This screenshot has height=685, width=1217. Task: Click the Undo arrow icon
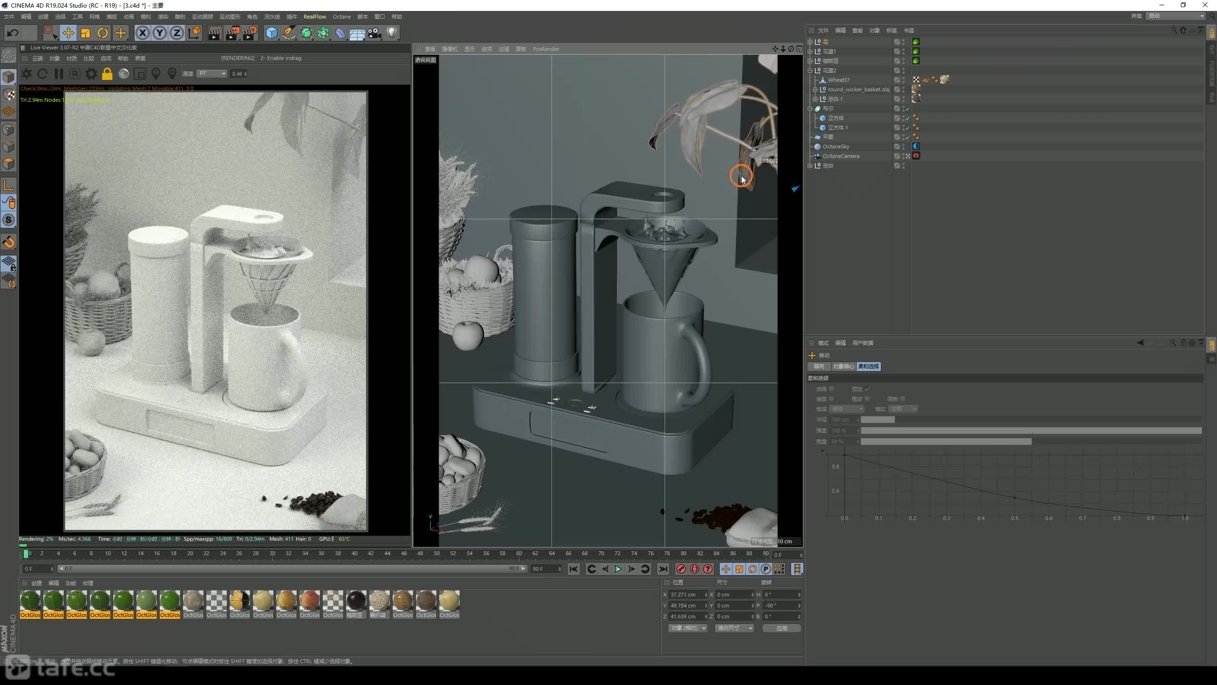tap(13, 33)
